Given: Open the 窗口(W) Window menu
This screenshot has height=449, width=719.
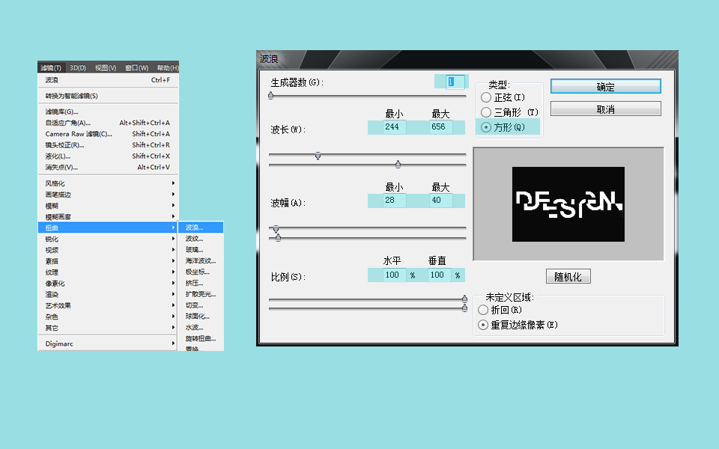Looking at the screenshot, I should [136, 68].
